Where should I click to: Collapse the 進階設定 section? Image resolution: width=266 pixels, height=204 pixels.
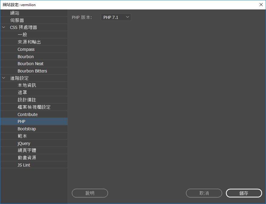pyautogui.click(x=4, y=78)
